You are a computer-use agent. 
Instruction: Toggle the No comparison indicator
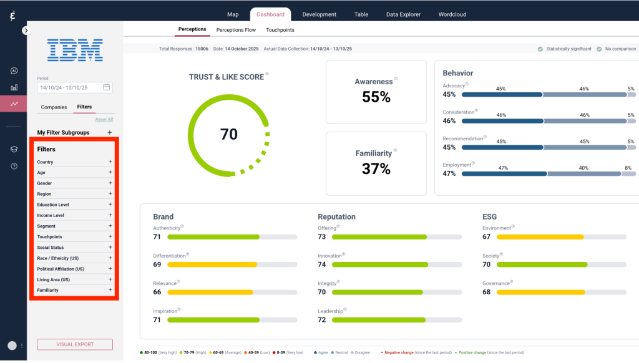tap(599, 49)
